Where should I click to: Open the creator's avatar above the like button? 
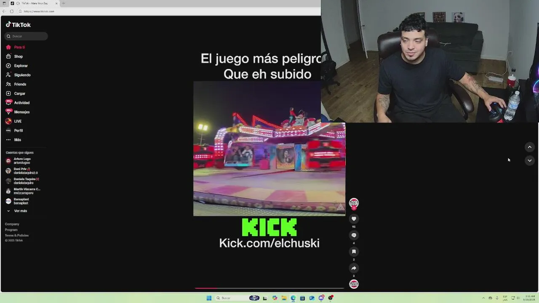coord(354,203)
